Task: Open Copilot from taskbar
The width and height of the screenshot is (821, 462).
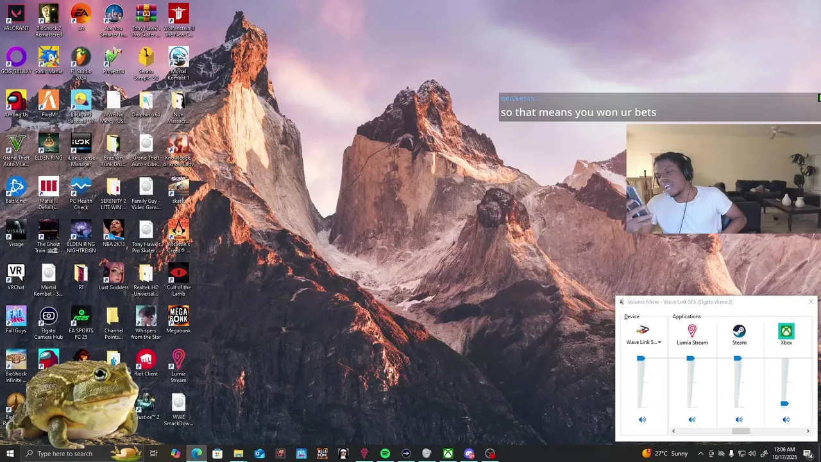Action: (x=175, y=454)
